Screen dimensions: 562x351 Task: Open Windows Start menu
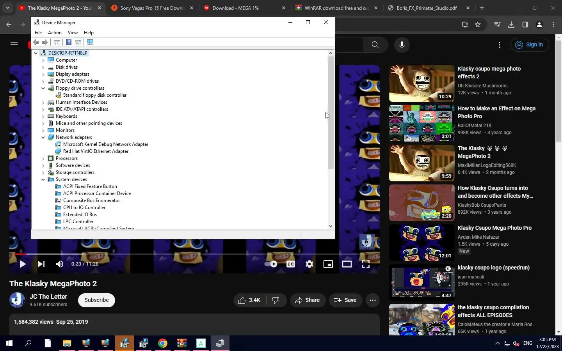click(9, 343)
